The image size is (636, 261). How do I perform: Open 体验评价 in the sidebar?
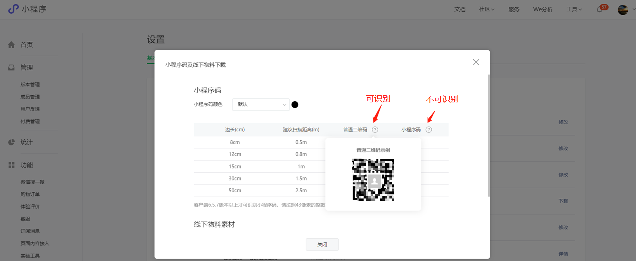30,207
